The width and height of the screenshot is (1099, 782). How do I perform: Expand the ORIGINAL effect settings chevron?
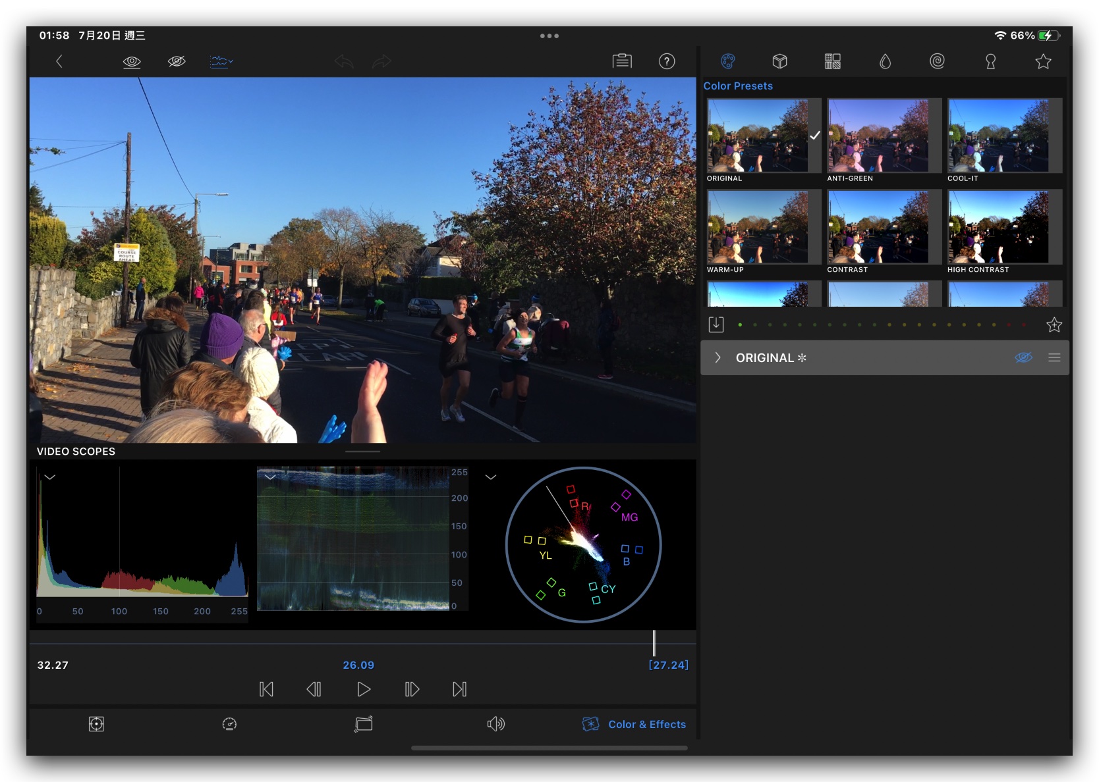tap(718, 357)
